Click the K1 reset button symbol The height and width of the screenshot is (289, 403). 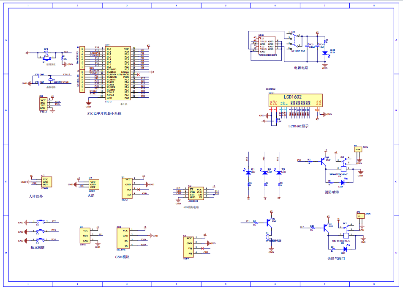46,57
